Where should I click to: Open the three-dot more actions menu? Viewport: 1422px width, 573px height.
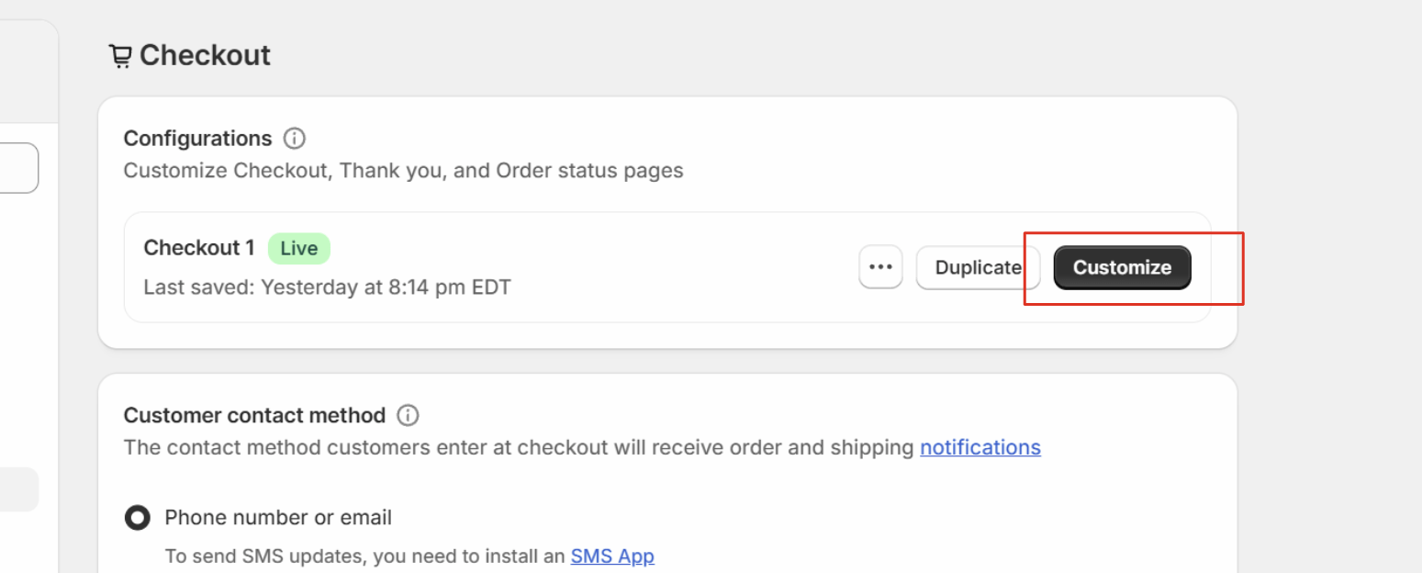tap(880, 267)
